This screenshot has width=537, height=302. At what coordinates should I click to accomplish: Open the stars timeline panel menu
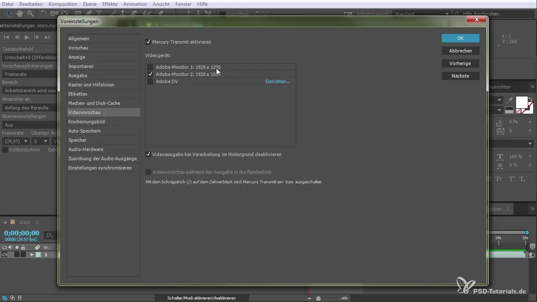tap(37, 222)
